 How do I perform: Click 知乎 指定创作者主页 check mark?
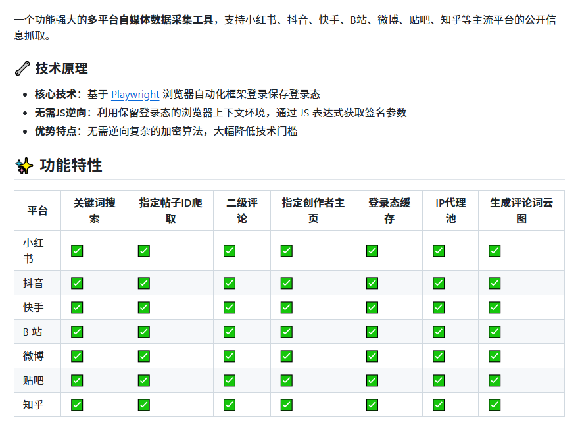286,405
